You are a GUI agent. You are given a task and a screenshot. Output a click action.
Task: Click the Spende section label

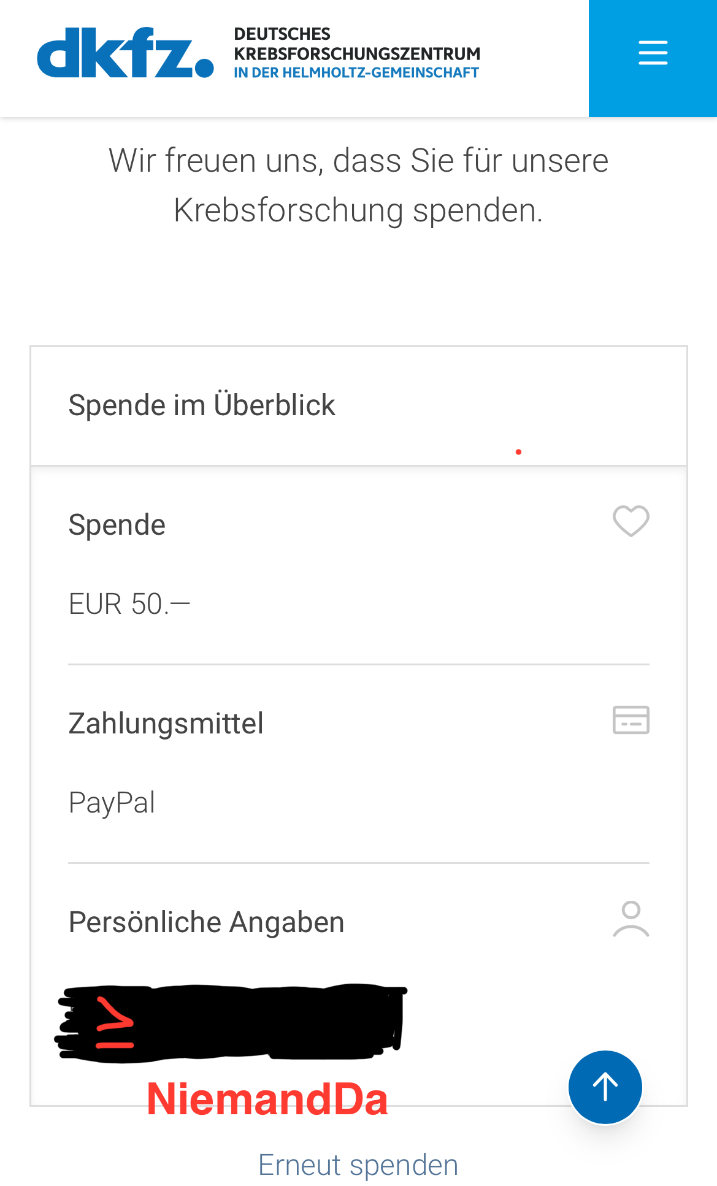(117, 525)
